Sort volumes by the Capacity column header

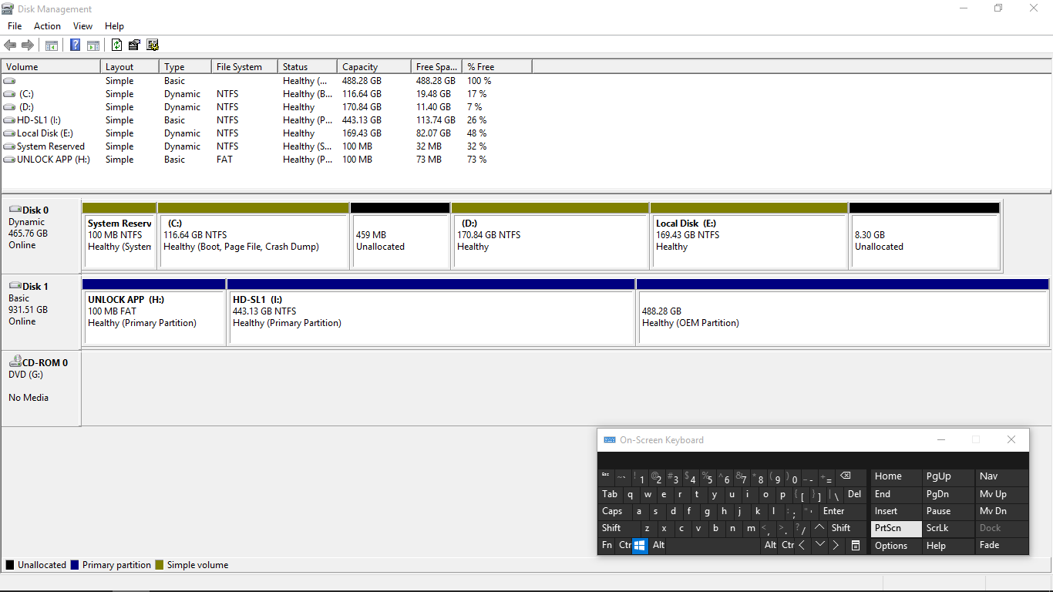pos(373,67)
